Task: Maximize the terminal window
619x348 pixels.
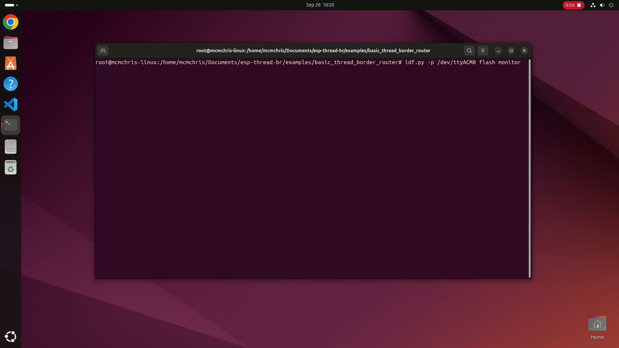Action: coord(511,51)
